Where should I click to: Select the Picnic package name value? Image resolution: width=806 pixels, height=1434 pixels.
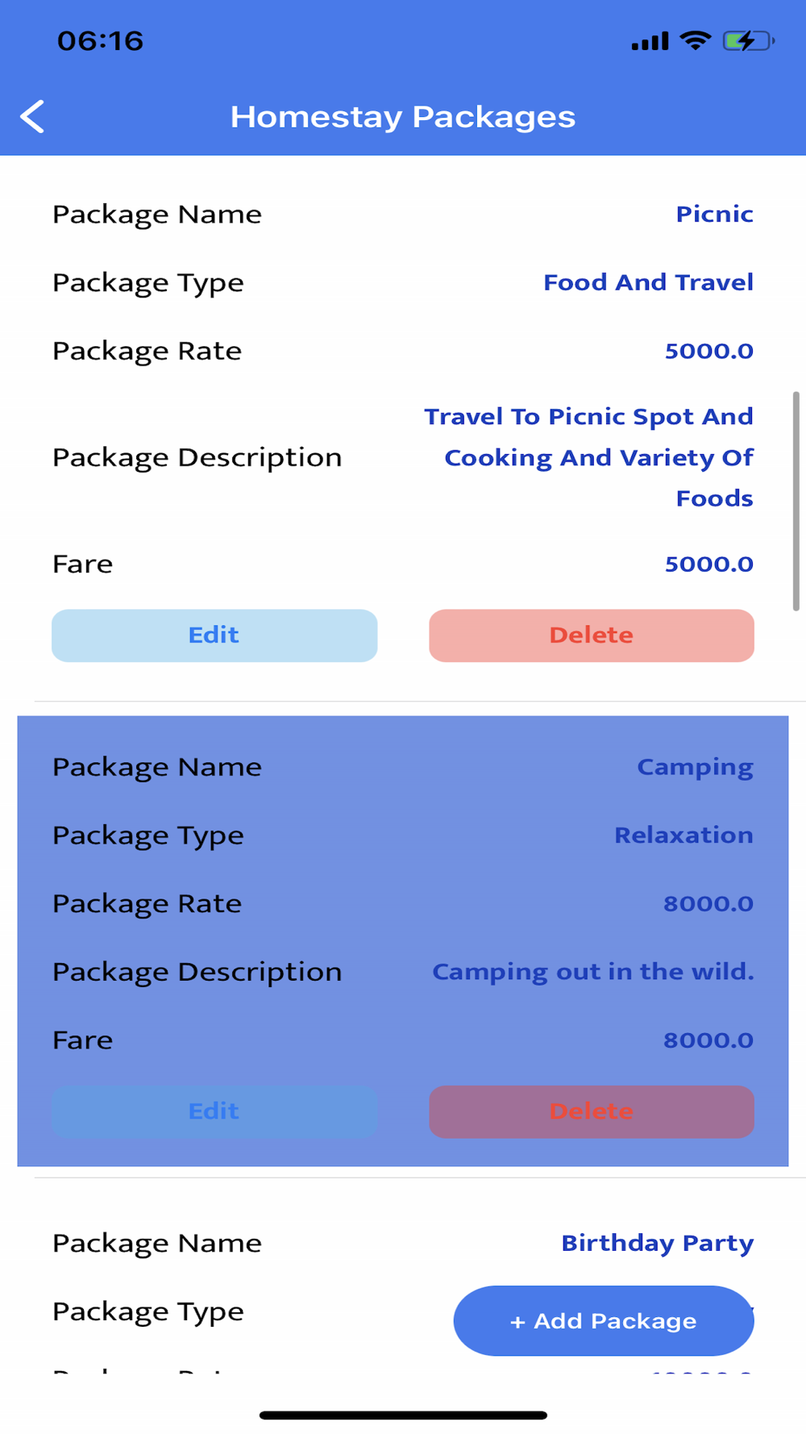[x=714, y=215]
